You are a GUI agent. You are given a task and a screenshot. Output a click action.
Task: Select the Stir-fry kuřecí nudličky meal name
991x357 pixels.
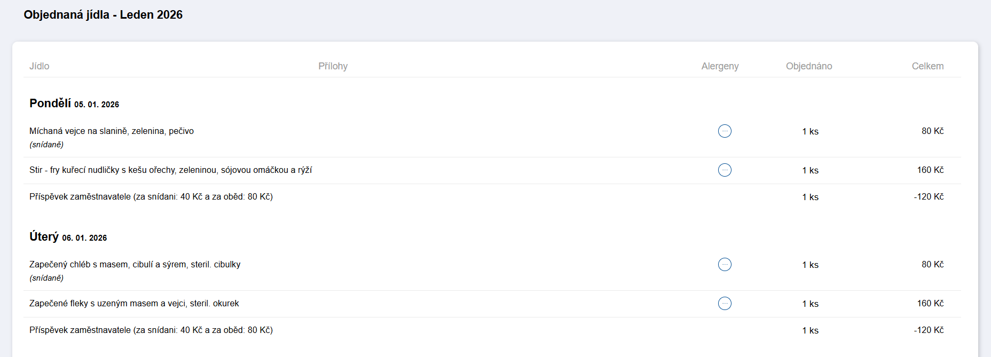tap(170, 170)
